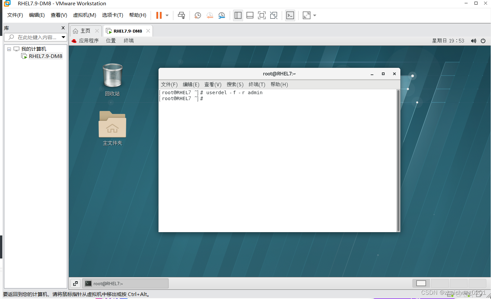Open terminal window 文件(F) menu
This screenshot has height=299, width=491.
169,85
